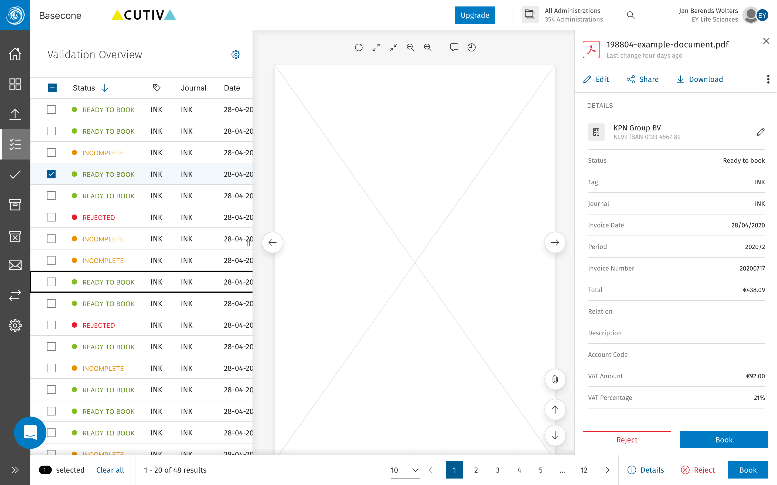Go to next results page arrow
This screenshot has height=485, width=777.
tap(605, 470)
